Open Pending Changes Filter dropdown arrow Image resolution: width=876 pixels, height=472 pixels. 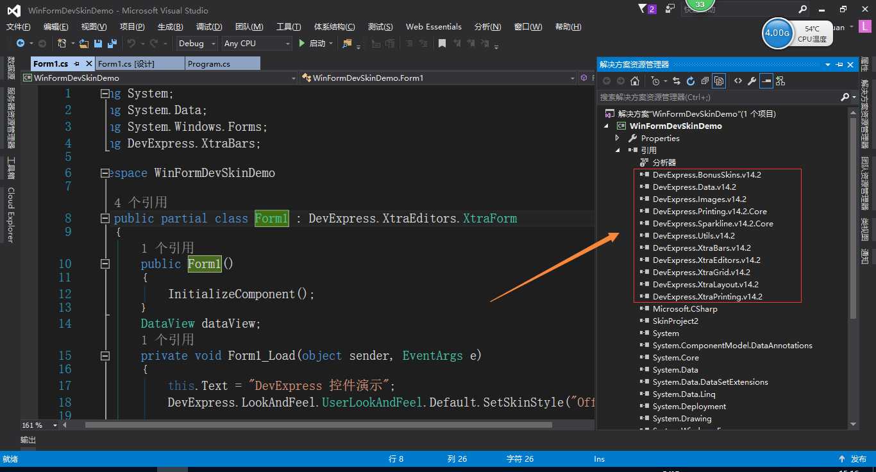[x=666, y=81]
